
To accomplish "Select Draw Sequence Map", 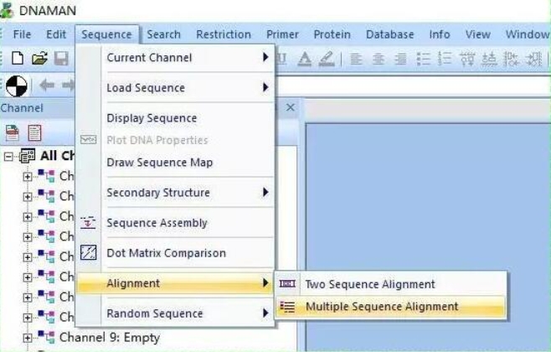I will [x=160, y=163].
